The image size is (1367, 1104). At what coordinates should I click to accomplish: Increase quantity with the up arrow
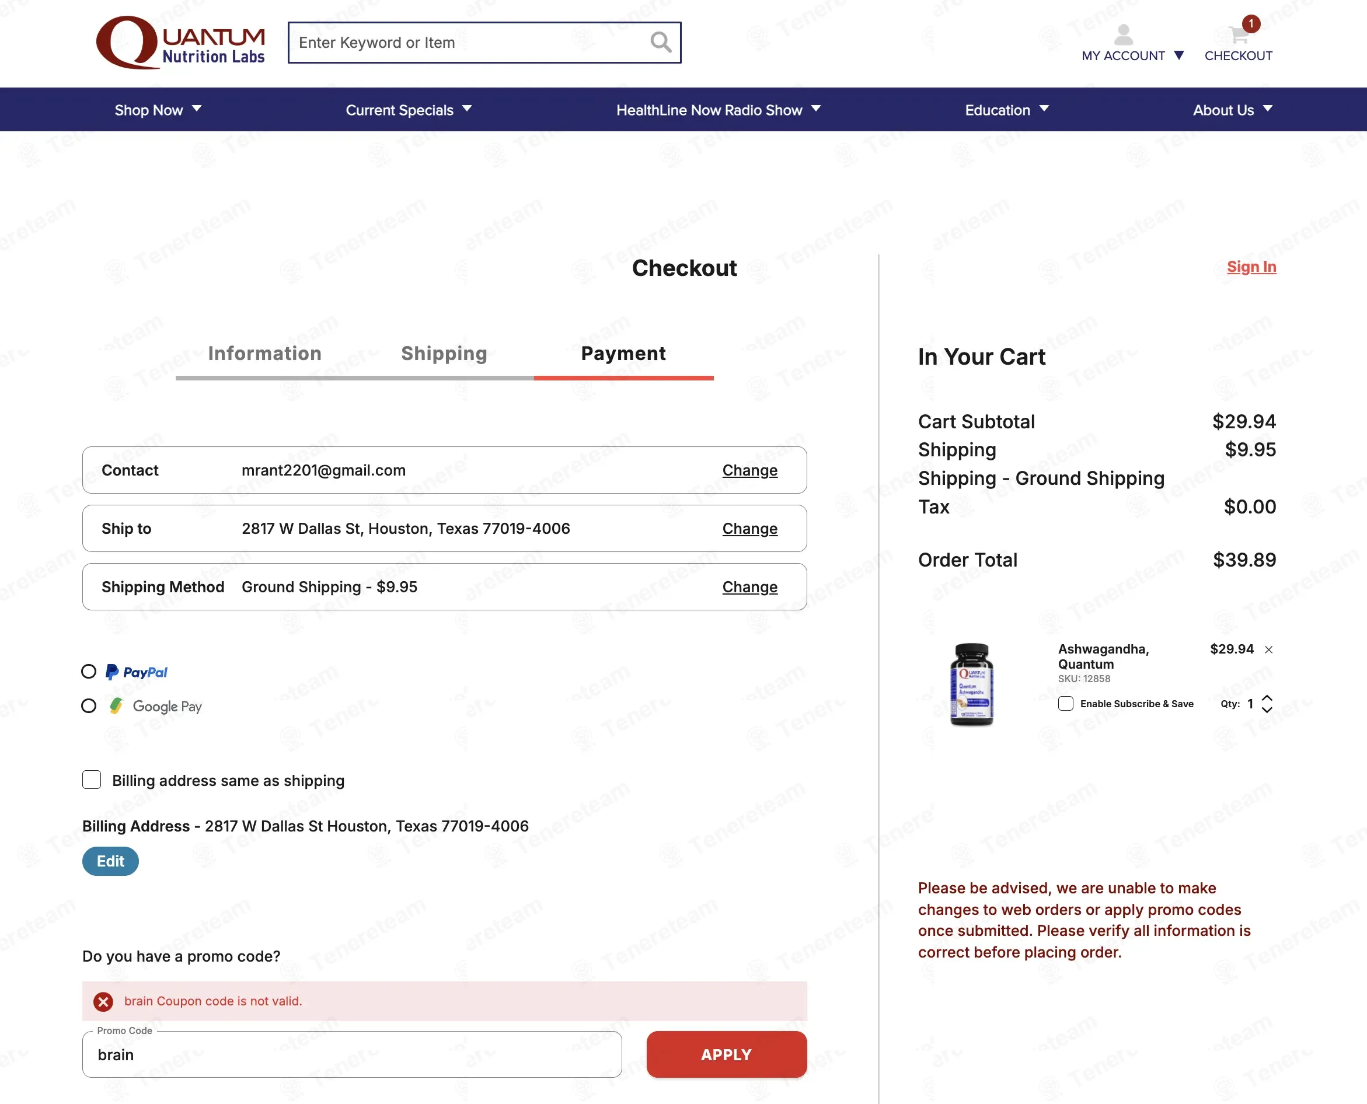tap(1267, 698)
